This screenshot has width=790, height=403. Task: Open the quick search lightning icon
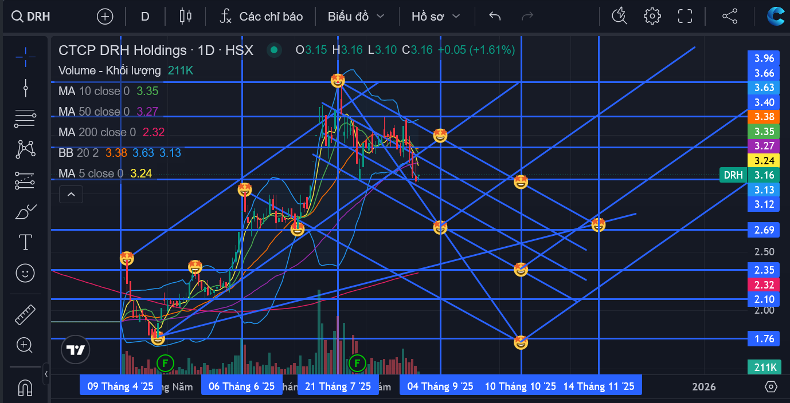point(620,16)
